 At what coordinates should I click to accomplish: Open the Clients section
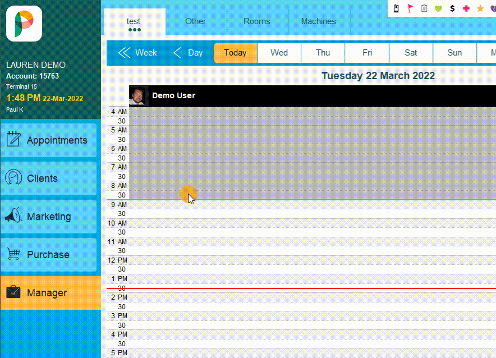pyautogui.click(x=48, y=178)
